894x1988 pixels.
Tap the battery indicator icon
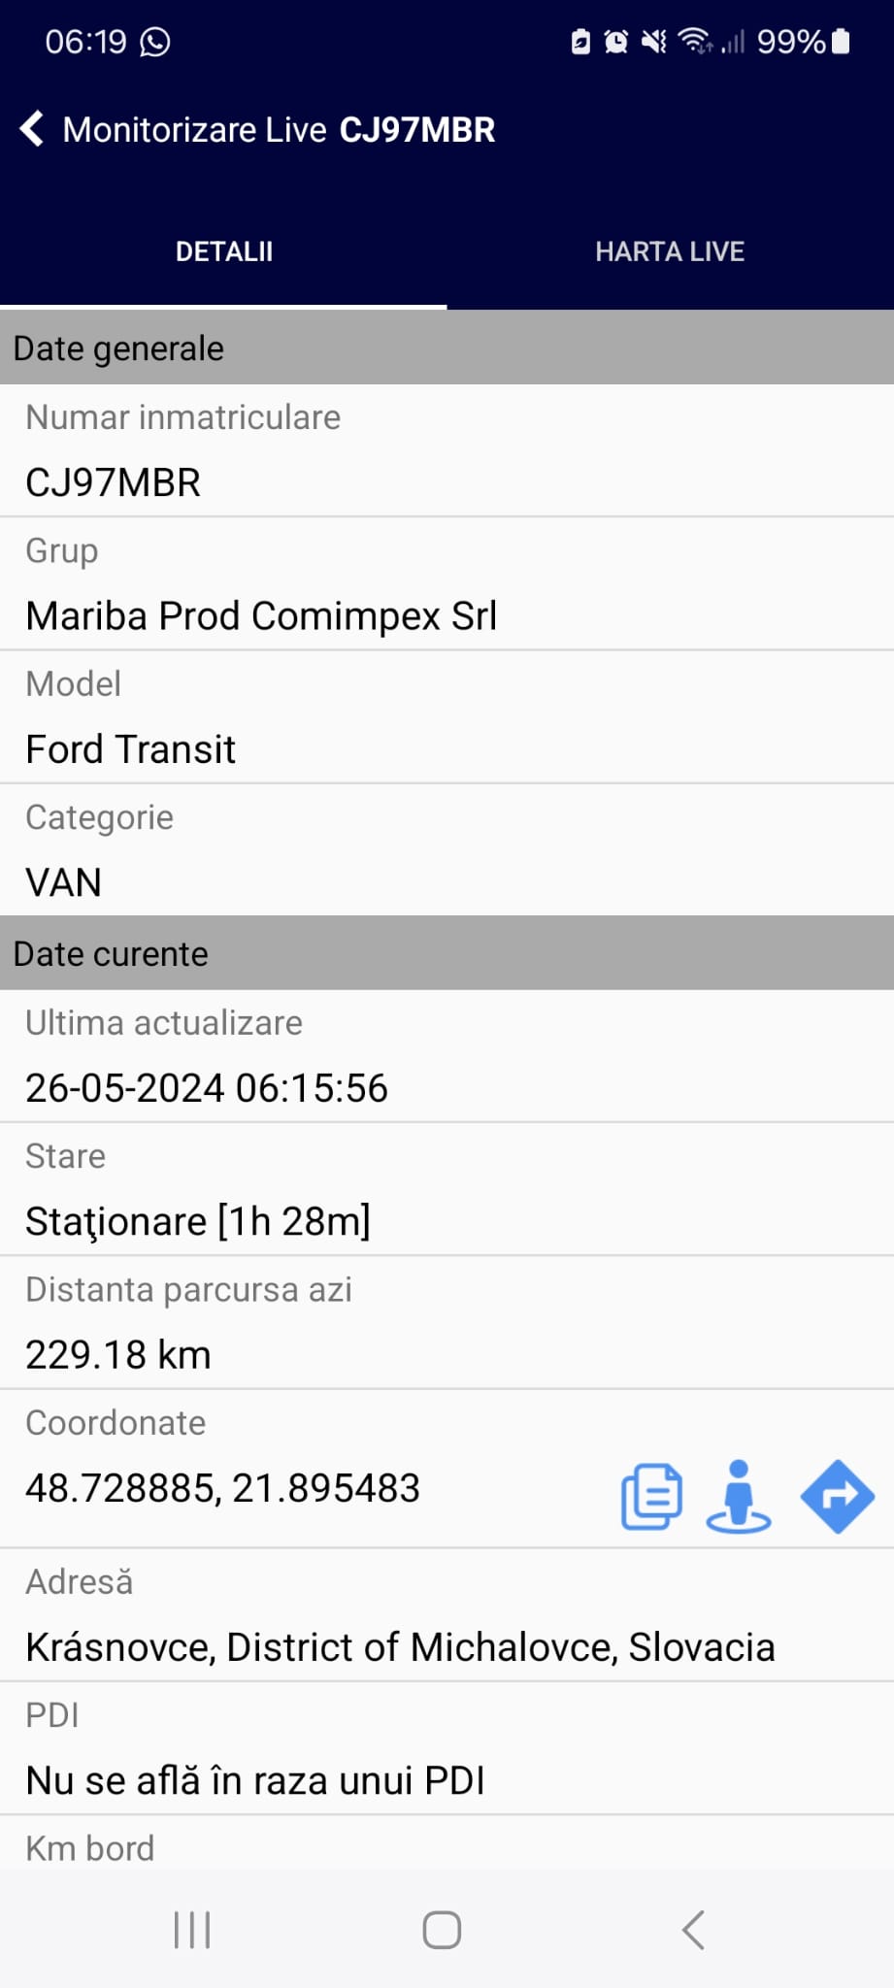click(841, 42)
